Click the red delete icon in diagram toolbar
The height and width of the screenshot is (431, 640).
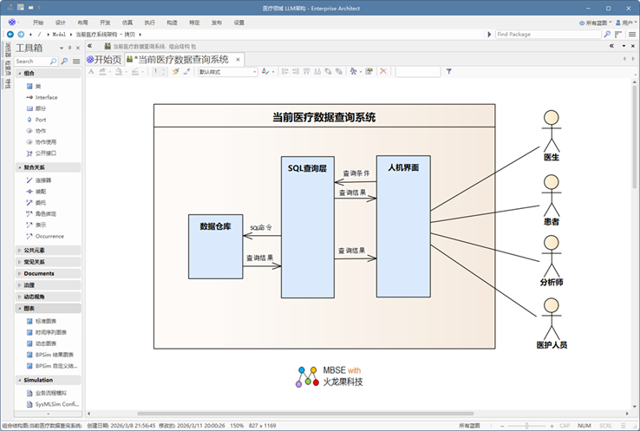384,72
